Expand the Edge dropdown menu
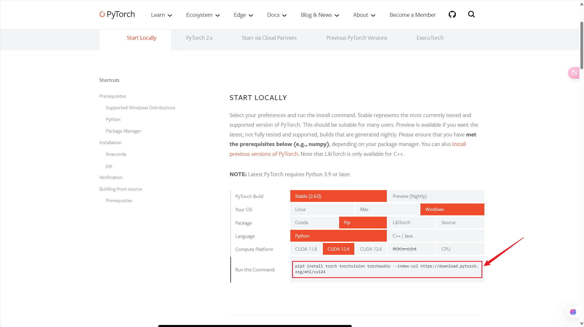The image size is (584, 327). (243, 15)
